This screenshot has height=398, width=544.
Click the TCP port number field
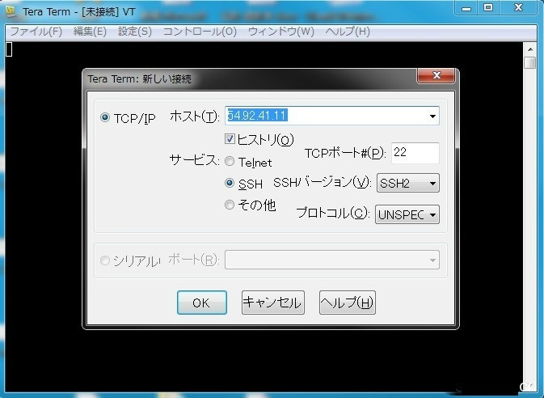[x=414, y=153]
